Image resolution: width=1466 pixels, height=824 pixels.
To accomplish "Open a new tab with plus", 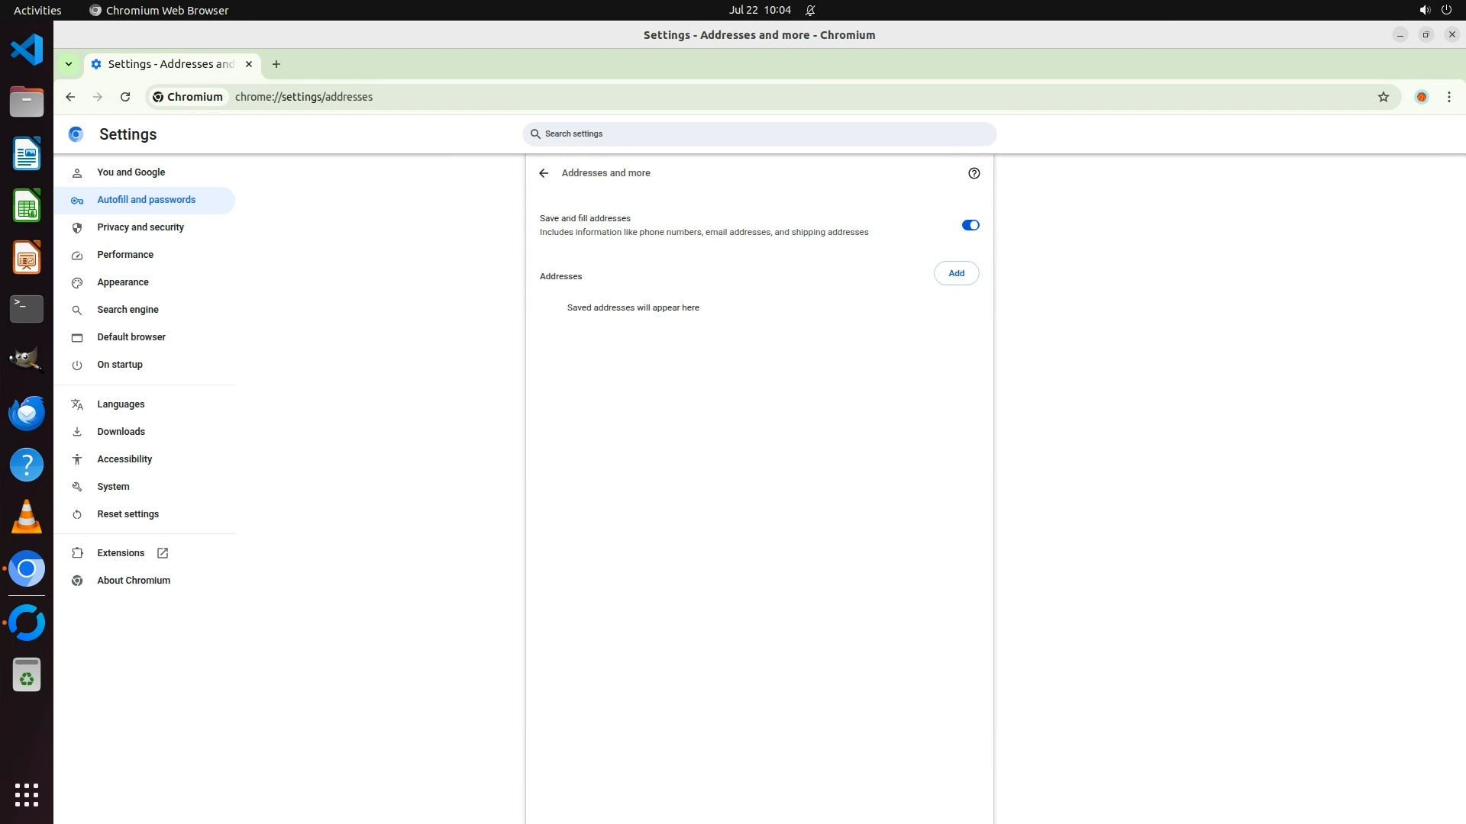I will (276, 64).
